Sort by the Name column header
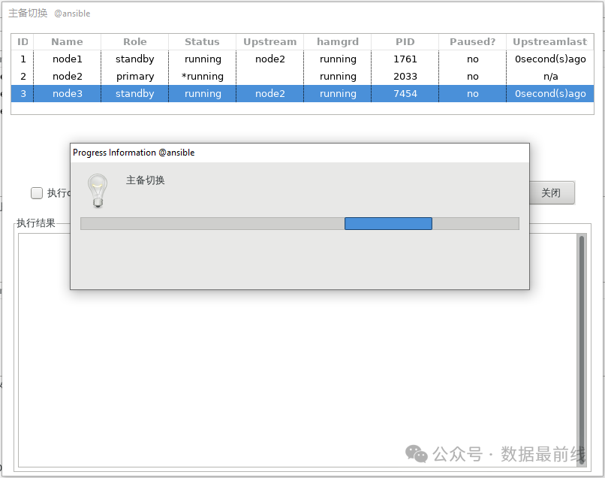Image resolution: width=605 pixels, height=478 pixels. pos(67,42)
